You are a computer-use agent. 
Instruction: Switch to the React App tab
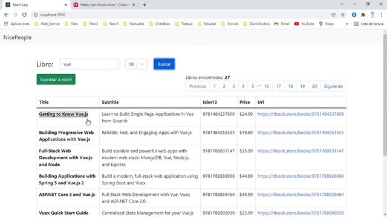(36, 5)
